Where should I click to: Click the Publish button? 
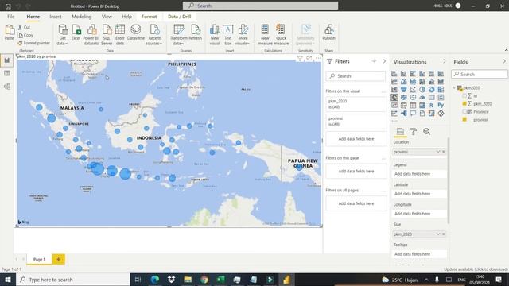pyautogui.click(x=328, y=33)
